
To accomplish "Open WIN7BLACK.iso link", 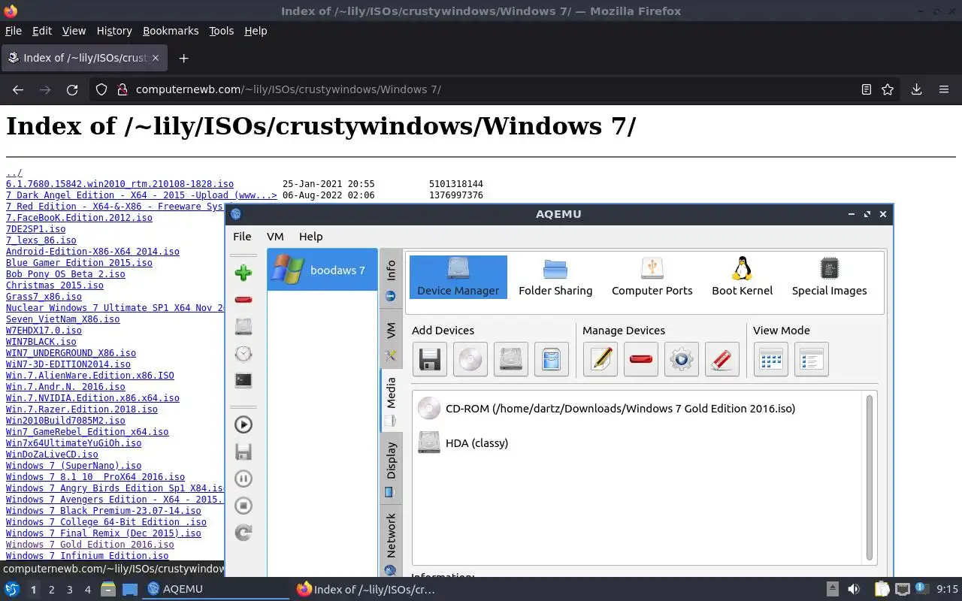I will pos(41,342).
